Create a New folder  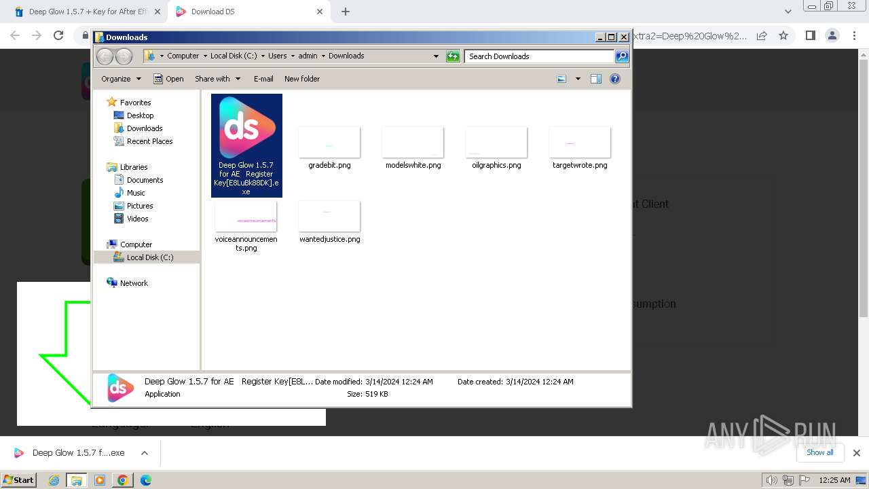[x=302, y=79]
